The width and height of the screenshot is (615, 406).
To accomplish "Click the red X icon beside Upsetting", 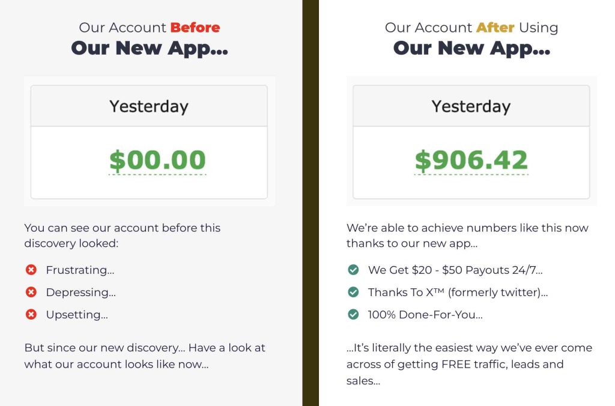I will [x=31, y=315].
